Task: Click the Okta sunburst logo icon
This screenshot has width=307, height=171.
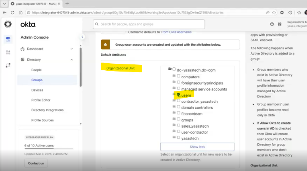Action: pyautogui.click(x=8, y=24)
